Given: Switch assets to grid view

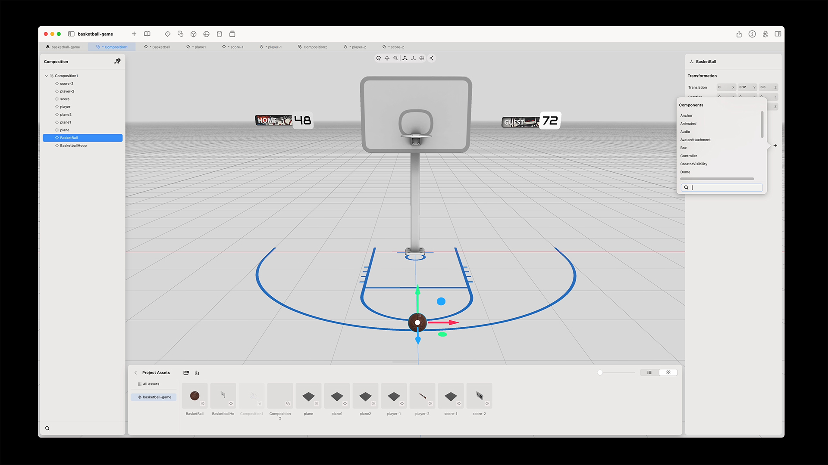Looking at the screenshot, I should (x=668, y=372).
